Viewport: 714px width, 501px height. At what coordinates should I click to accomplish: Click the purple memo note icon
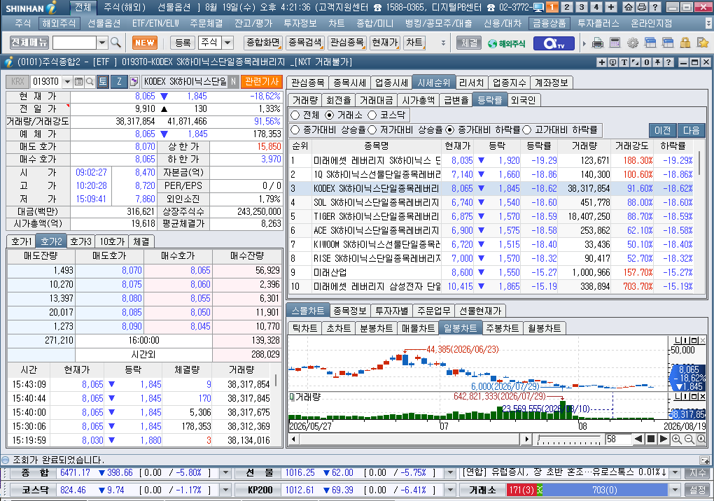[134, 82]
